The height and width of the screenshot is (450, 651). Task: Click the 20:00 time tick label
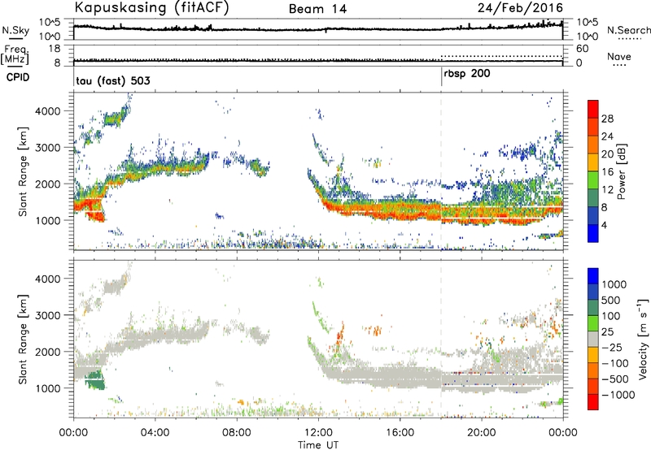point(482,433)
